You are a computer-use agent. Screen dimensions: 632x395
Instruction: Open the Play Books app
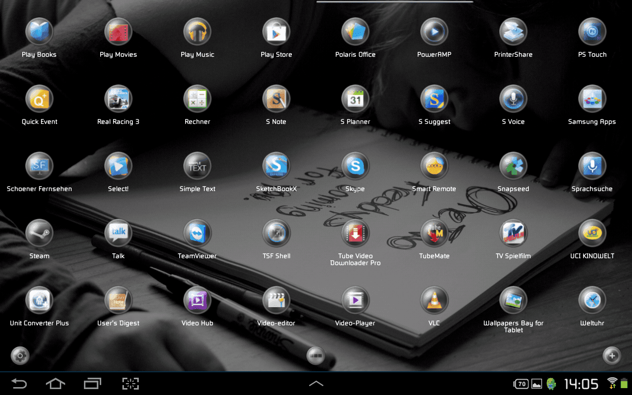point(39,32)
